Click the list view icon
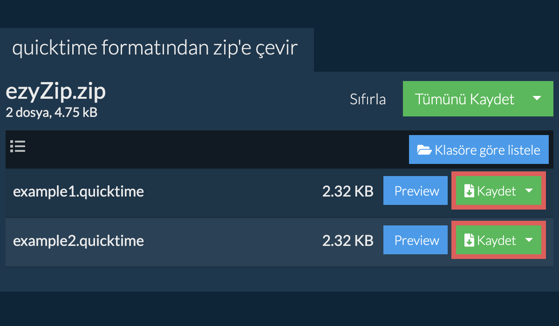 (18, 147)
